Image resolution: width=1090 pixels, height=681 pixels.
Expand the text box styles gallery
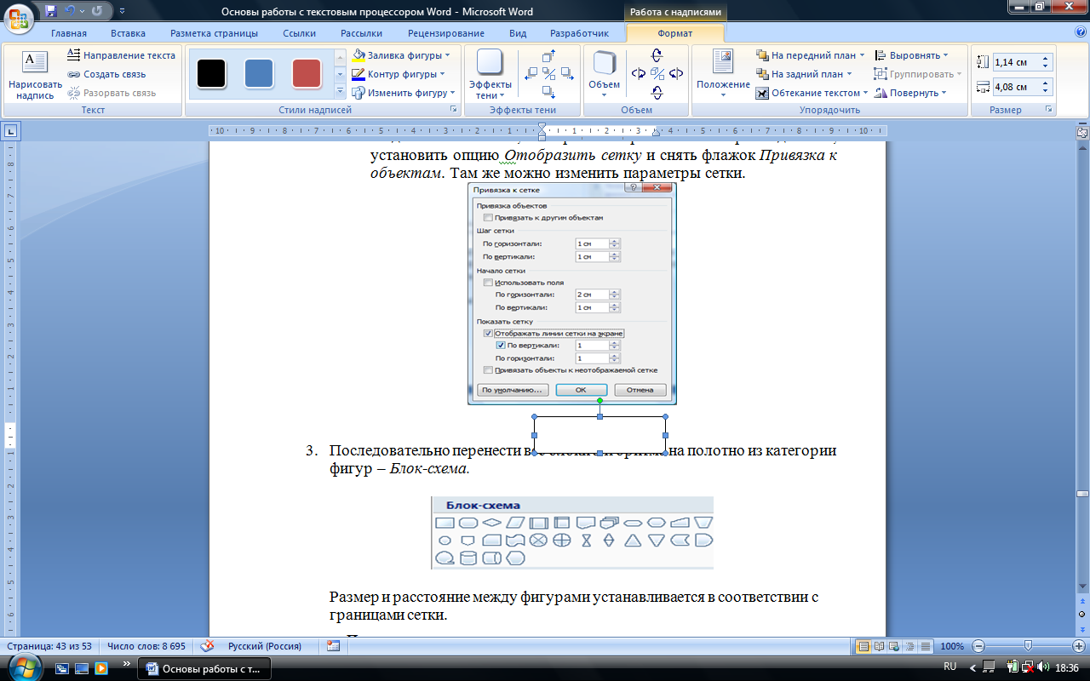(341, 92)
